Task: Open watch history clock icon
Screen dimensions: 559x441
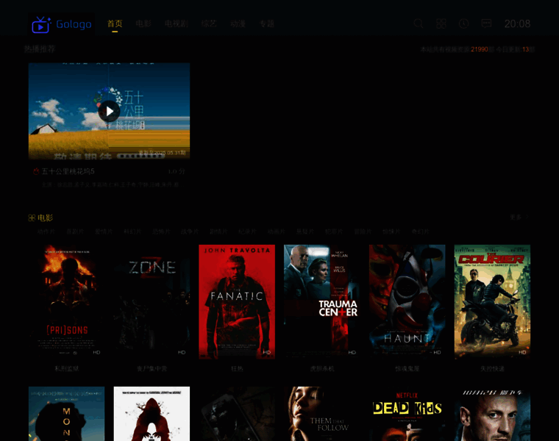Action: coord(463,24)
